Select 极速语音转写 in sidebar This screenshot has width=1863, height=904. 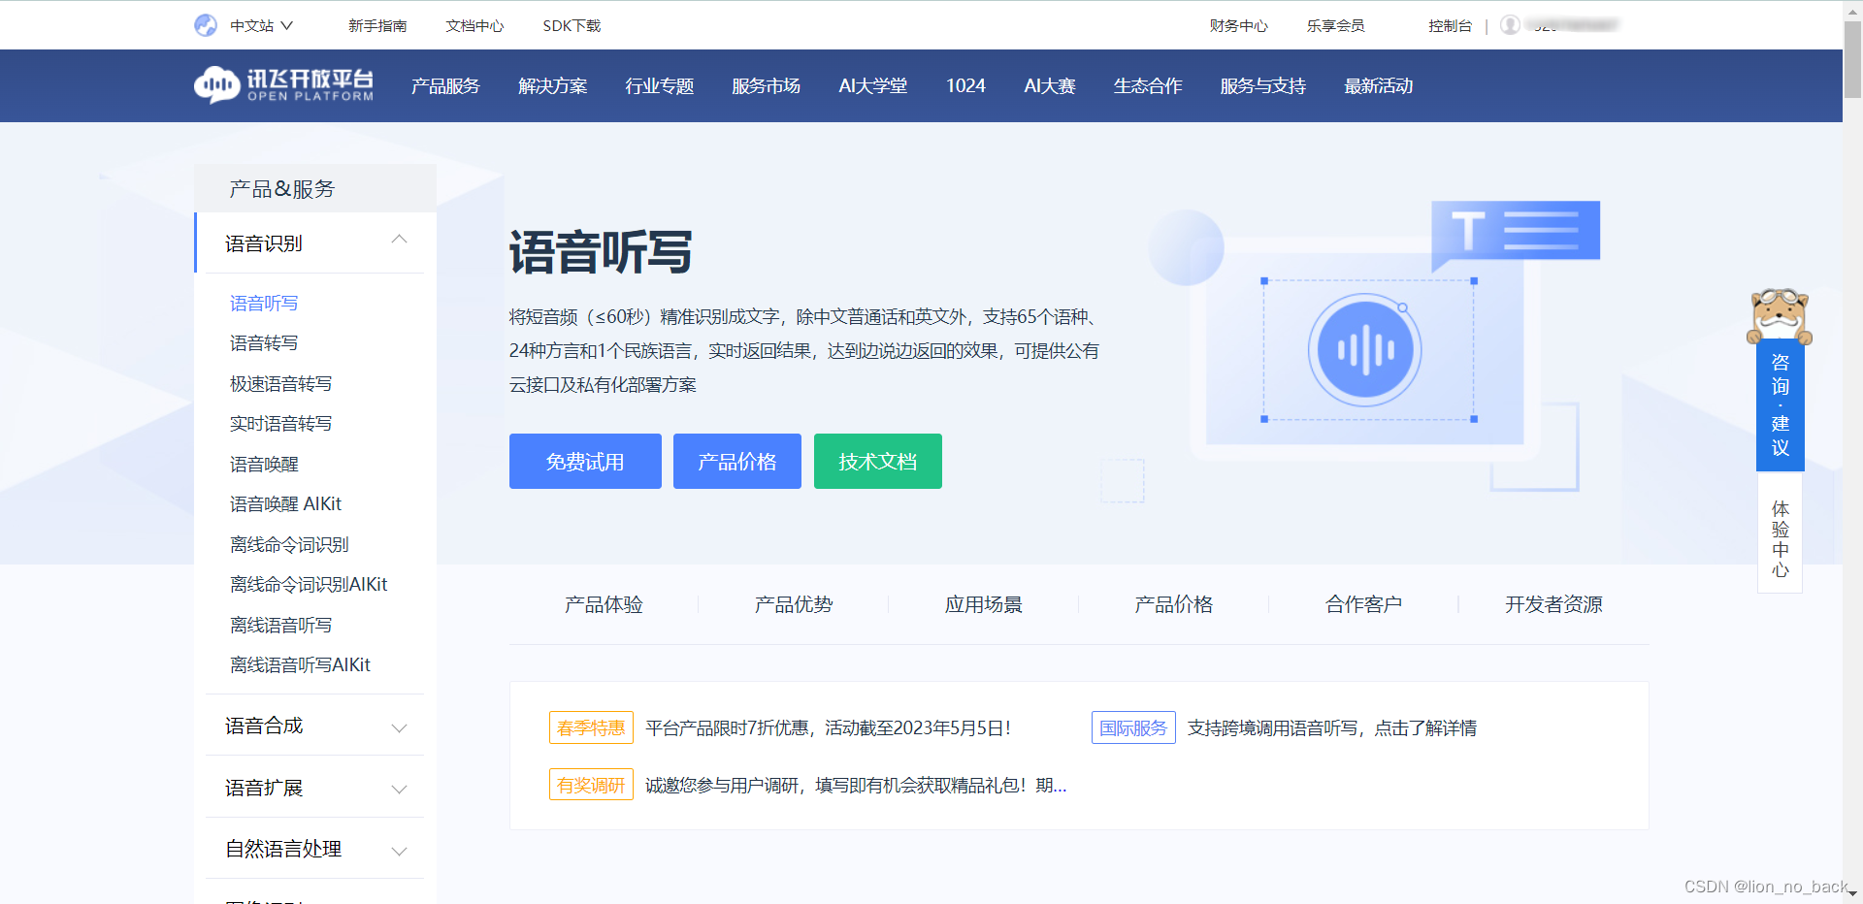pos(281,384)
